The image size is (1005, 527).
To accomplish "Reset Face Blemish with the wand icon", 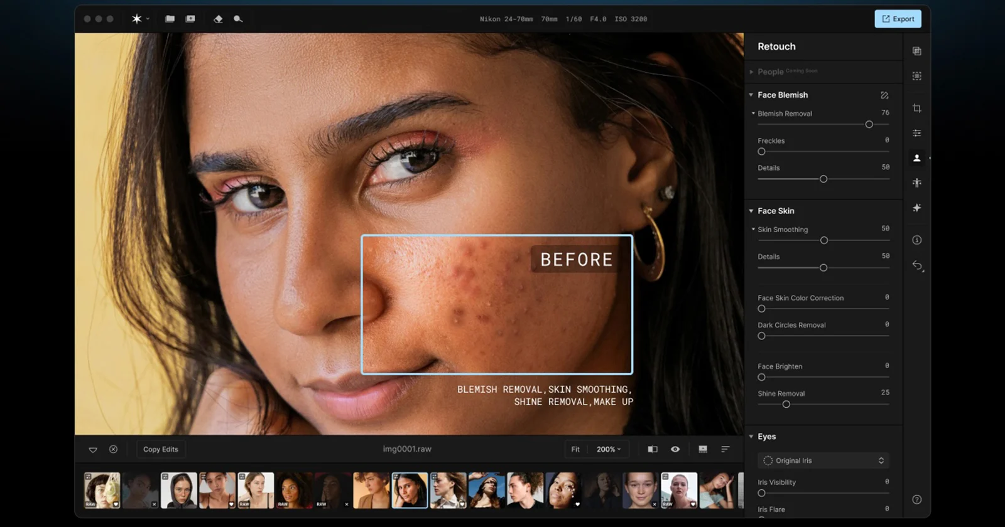I will pyautogui.click(x=884, y=95).
